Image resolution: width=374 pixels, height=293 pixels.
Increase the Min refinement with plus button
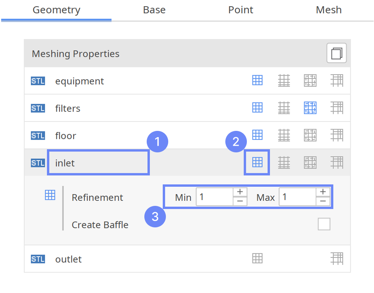pyautogui.click(x=240, y=192)
